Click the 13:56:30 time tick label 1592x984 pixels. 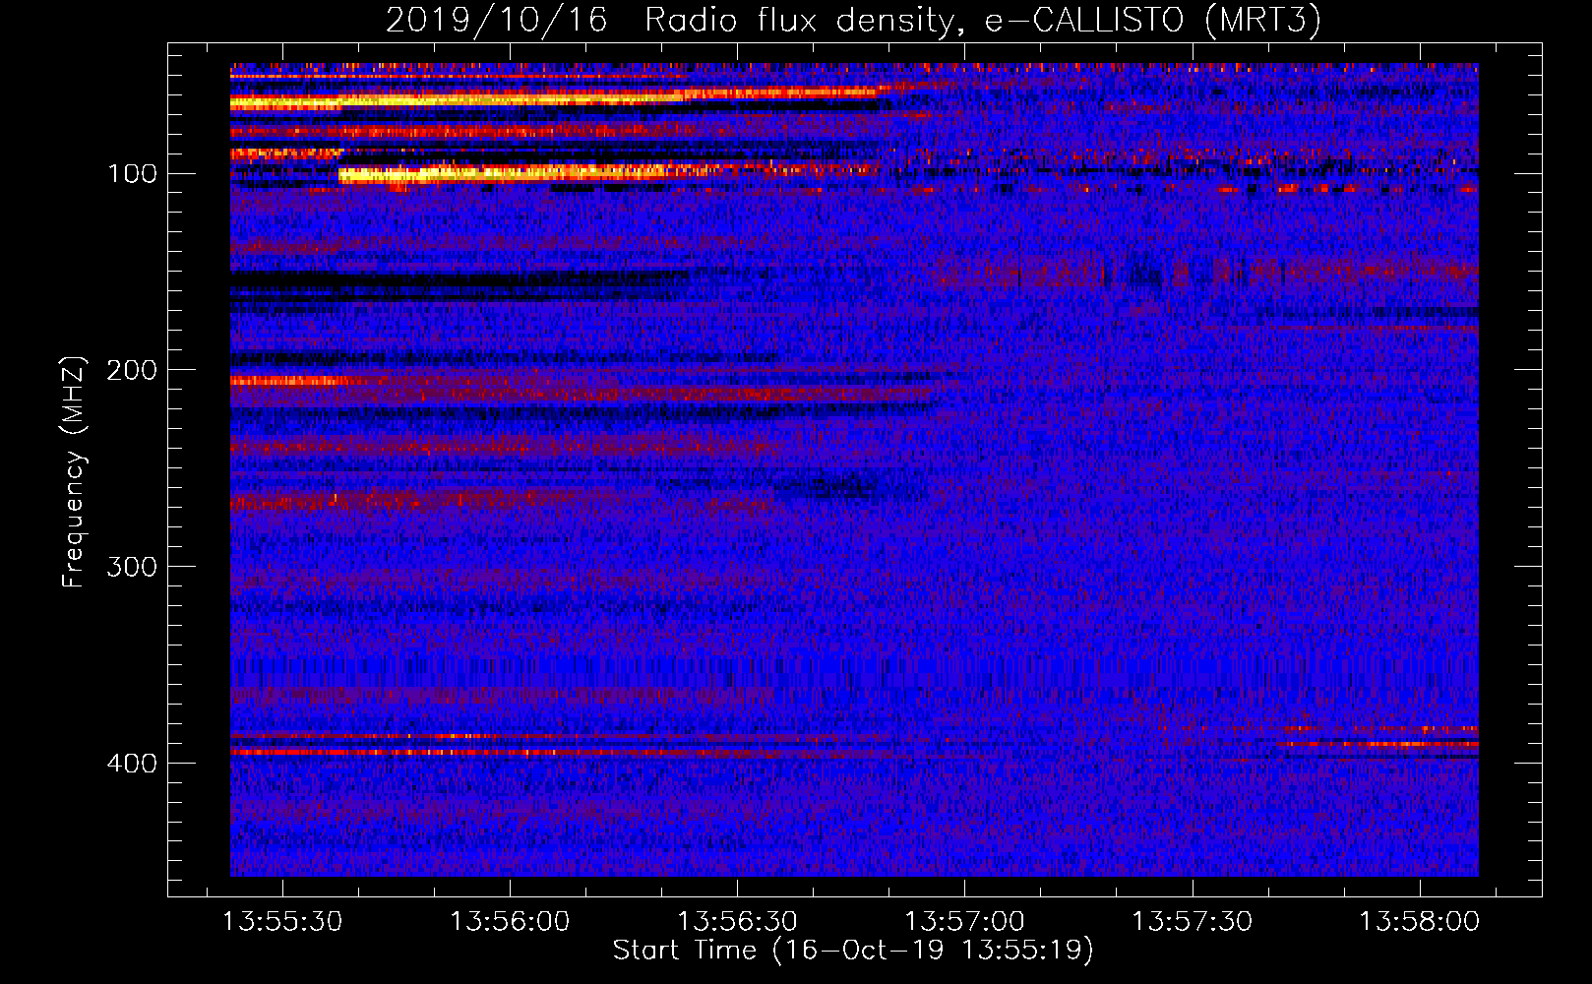coord(737,922)
